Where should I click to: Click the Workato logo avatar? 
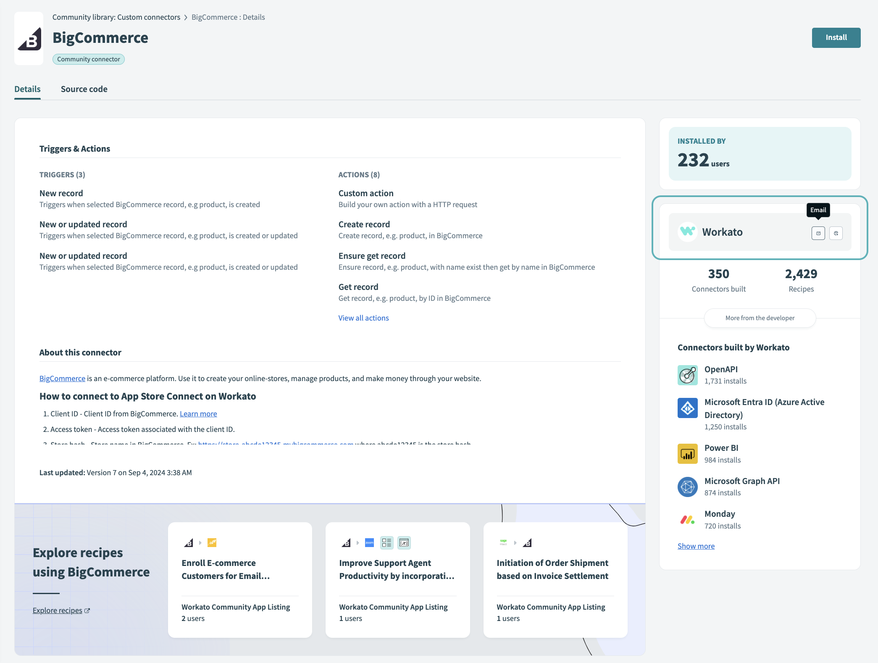688,232
